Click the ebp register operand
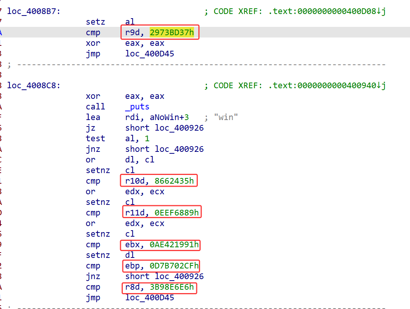This screenshot has height=309, width=410. pyautogui.click(x=132, y=265)
